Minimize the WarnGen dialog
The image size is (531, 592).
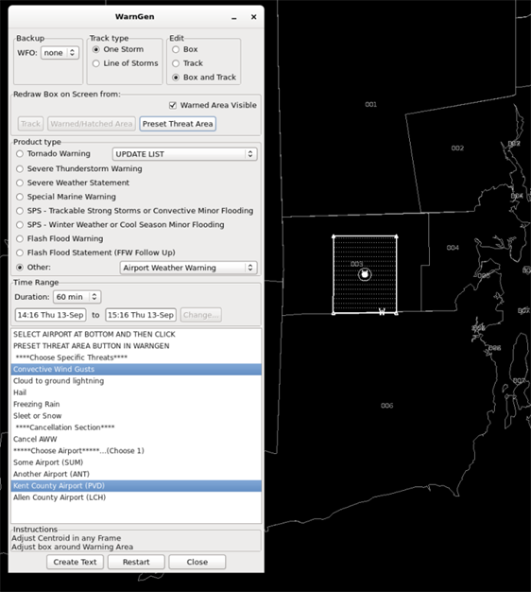234,17
